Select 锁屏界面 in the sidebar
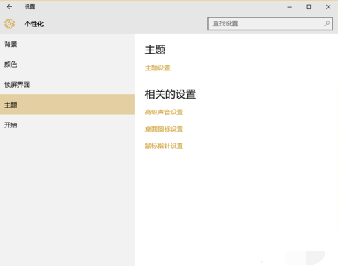The height and width of the screenshot is (266, 338). pyautogui.click(x=67, y=85)
